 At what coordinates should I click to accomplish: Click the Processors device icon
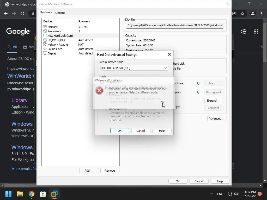45,31
